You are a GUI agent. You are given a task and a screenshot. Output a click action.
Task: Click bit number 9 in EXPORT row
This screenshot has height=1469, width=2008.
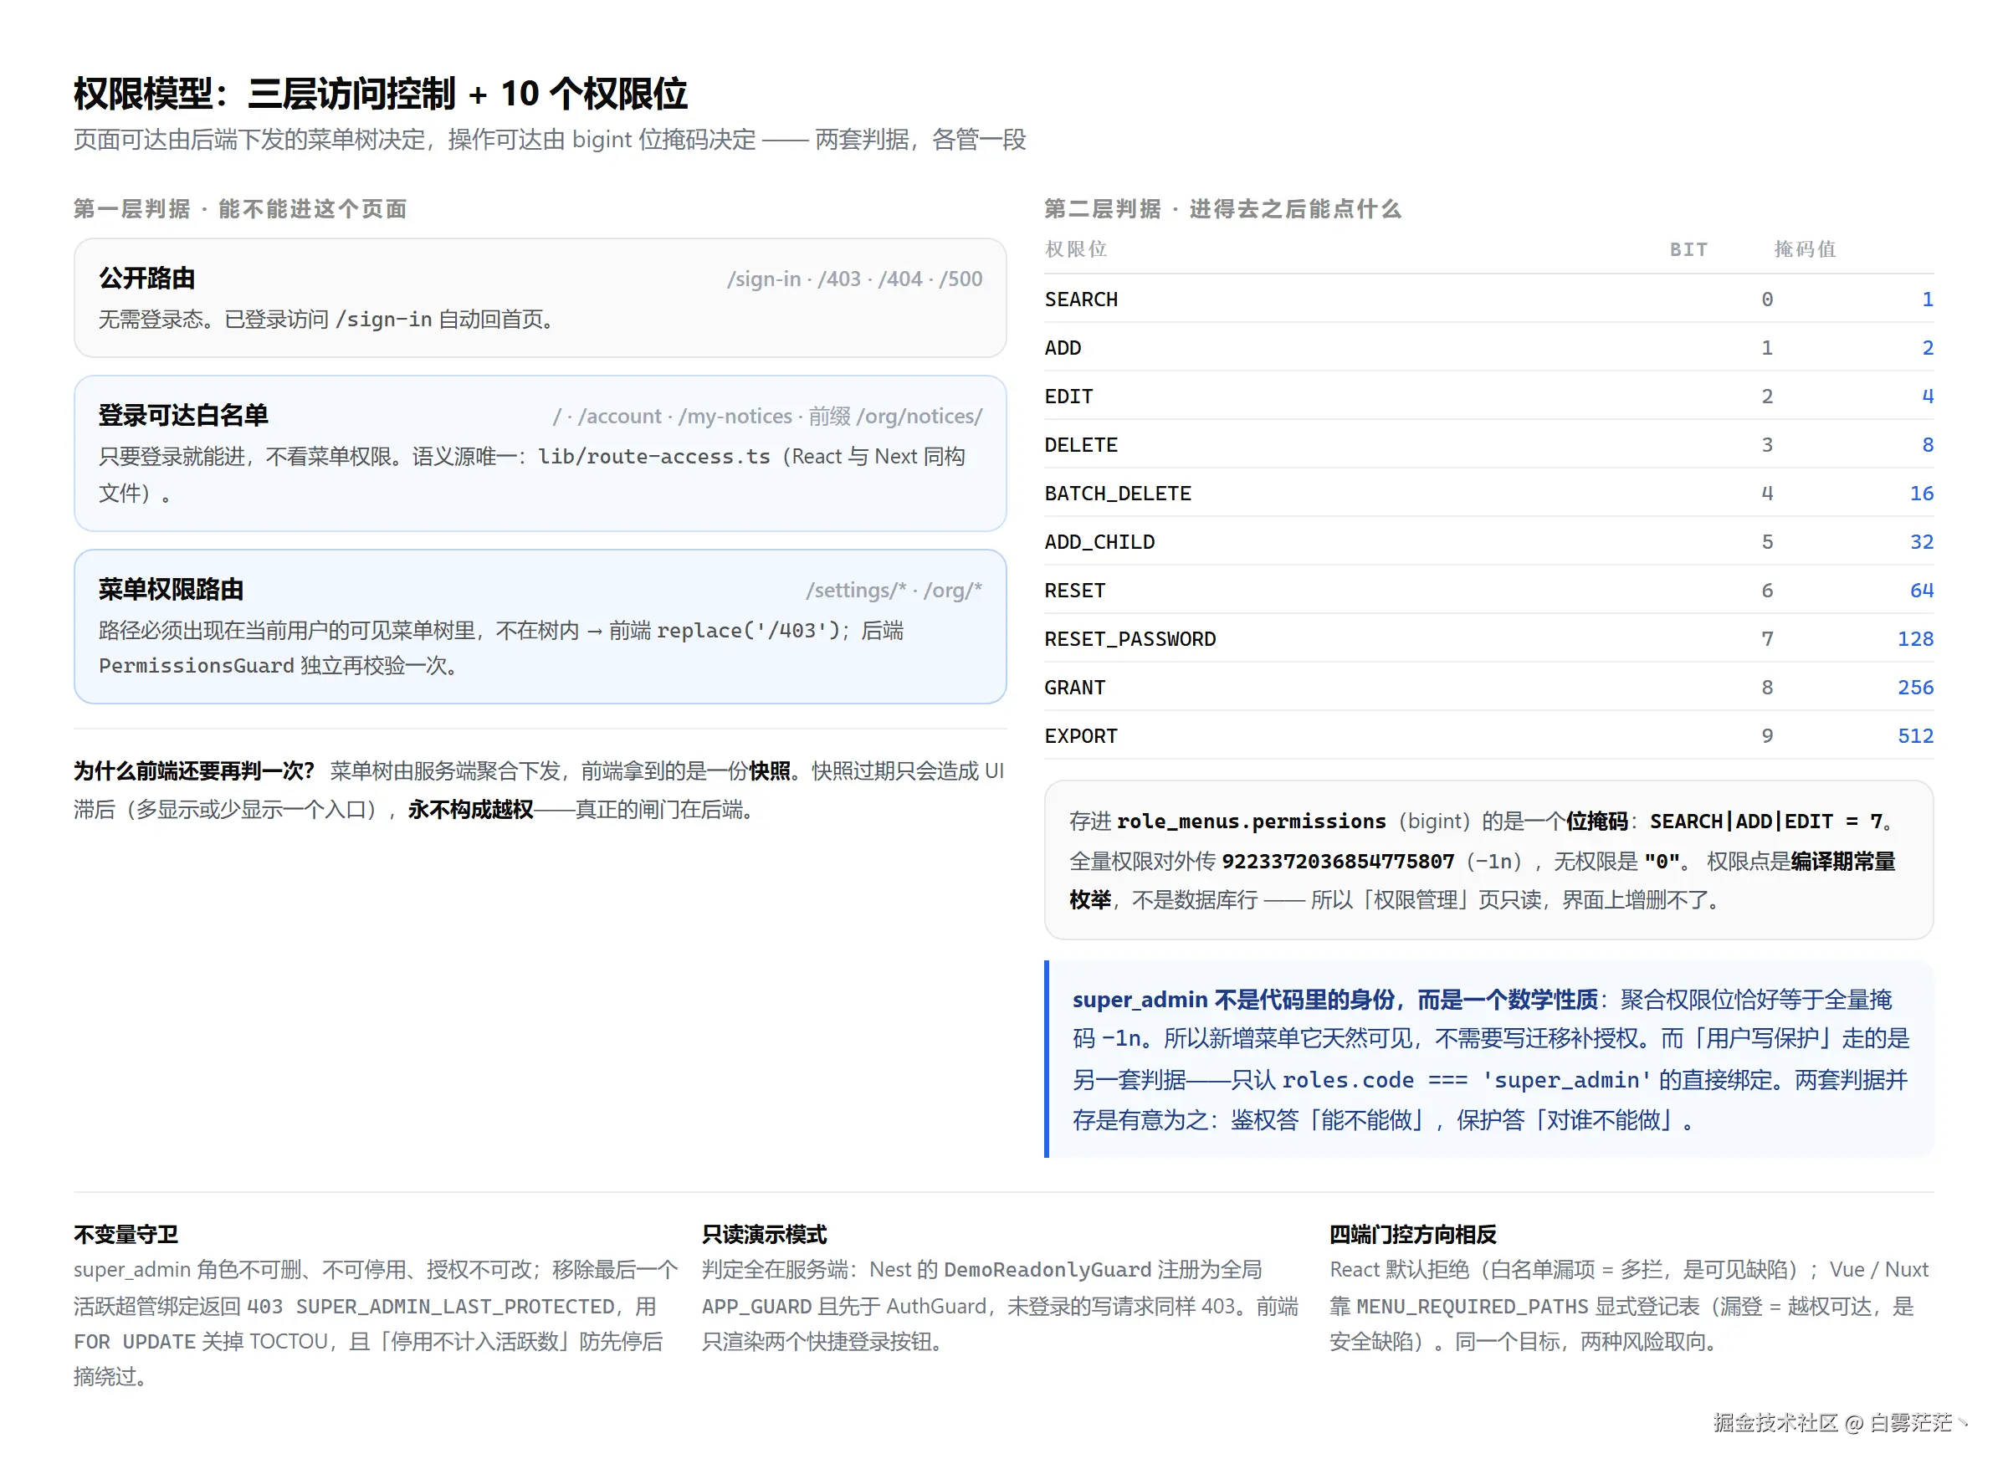click(x=1767, y=736)
